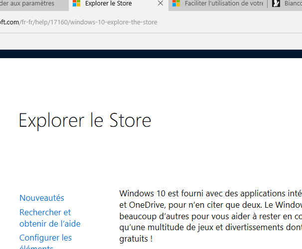Close the 'Explorer le Store' tab
302x249 pixels.
(x=160, y=3)
